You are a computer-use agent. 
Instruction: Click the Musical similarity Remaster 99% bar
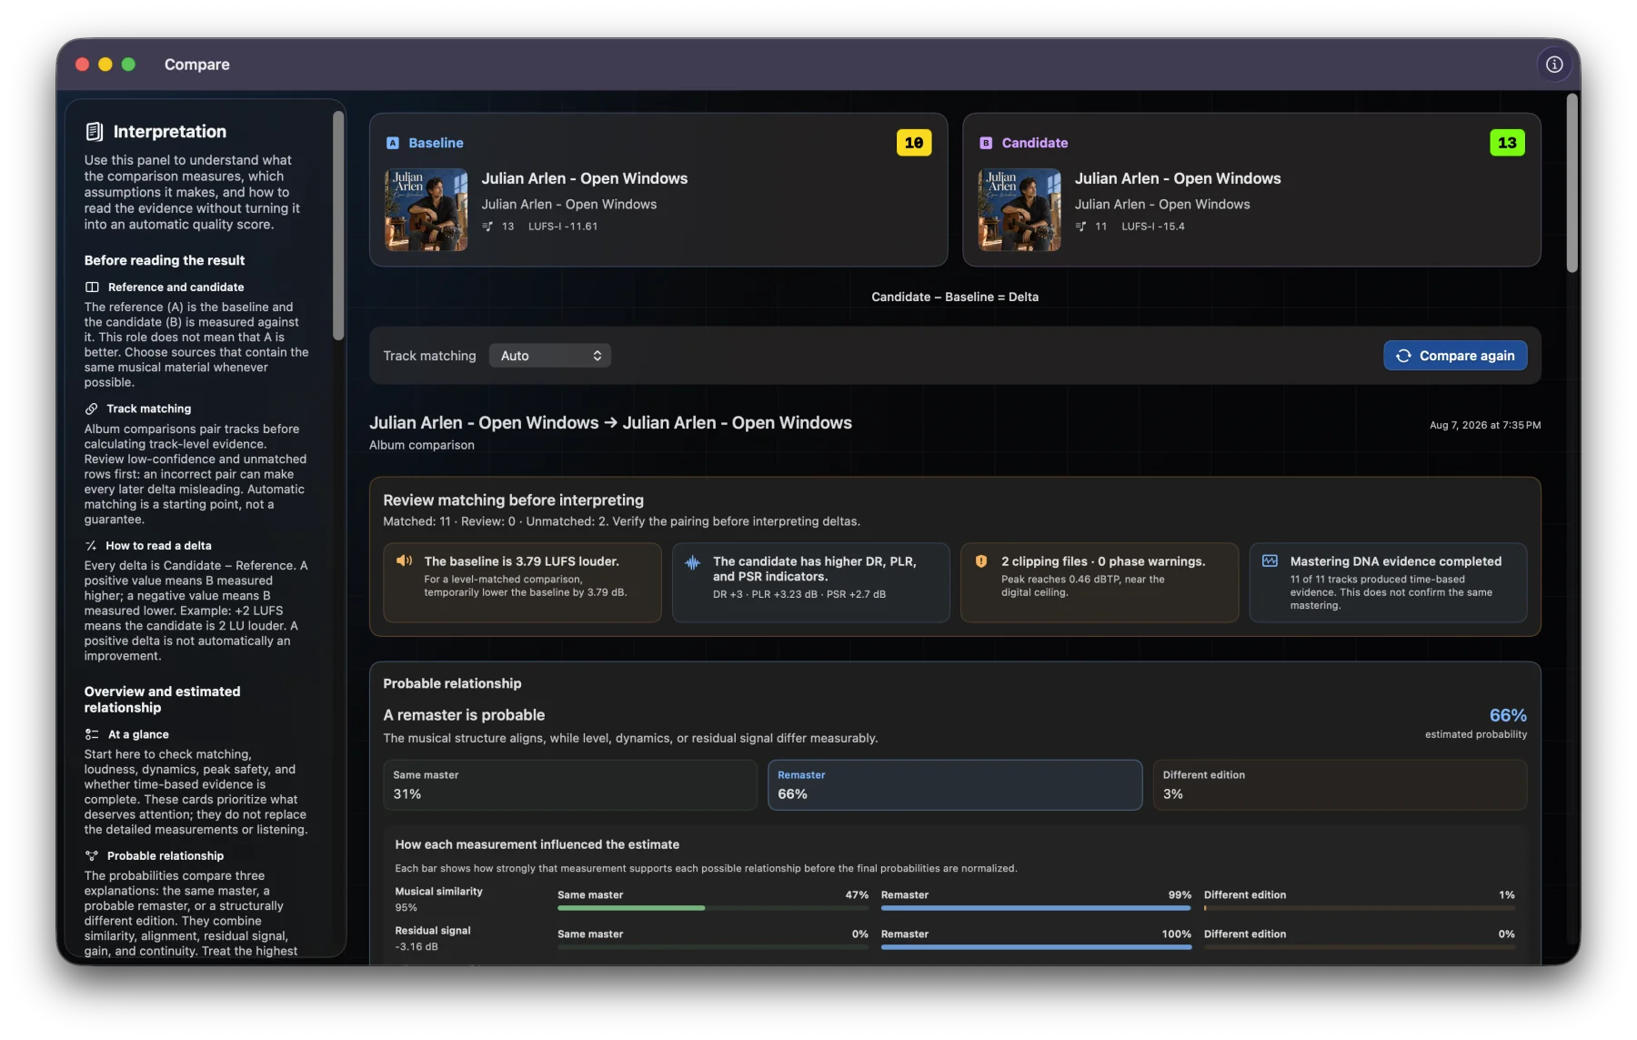point(1036,908)
